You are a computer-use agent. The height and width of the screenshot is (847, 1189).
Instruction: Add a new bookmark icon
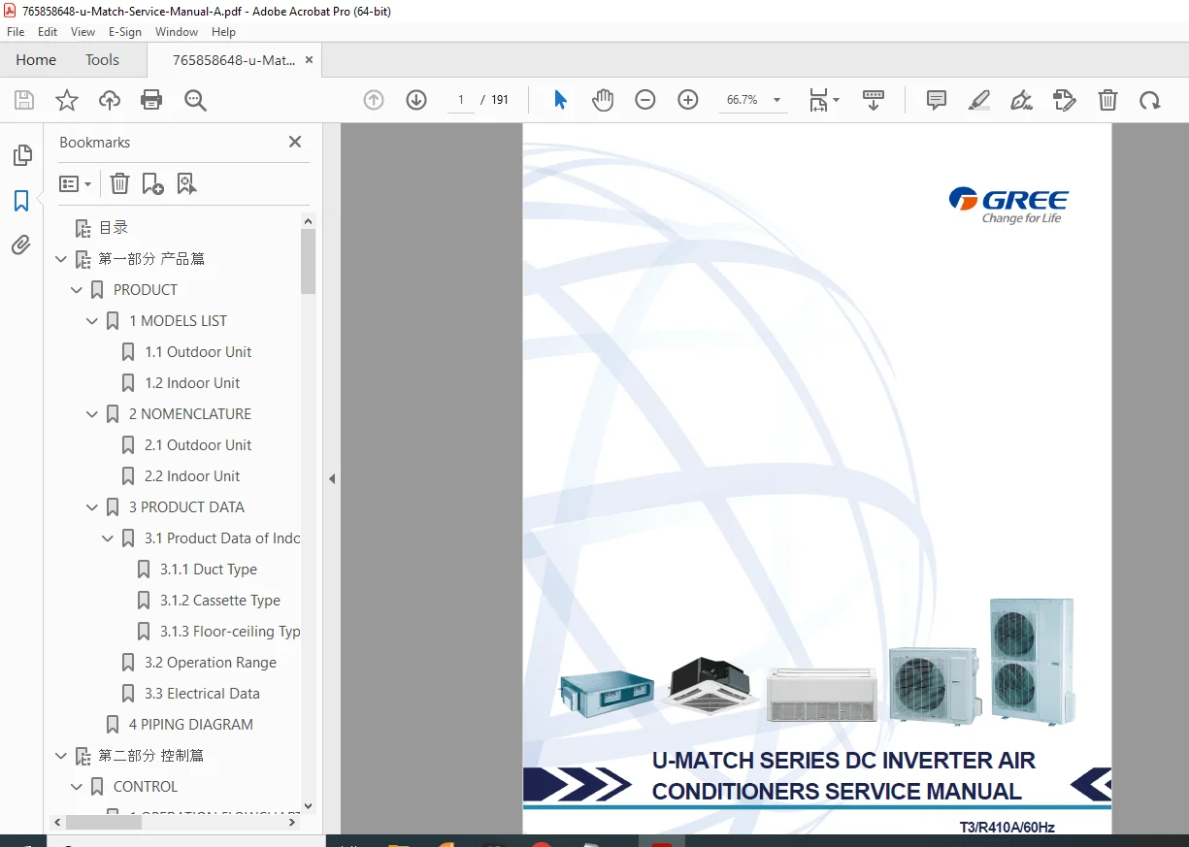152,183
